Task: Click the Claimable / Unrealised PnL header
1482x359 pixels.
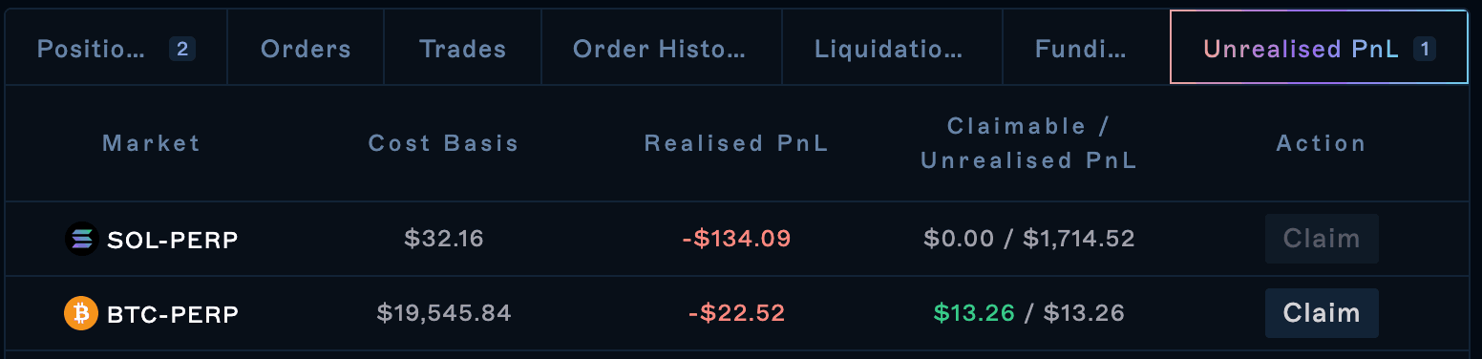Action: [1029, 143]
